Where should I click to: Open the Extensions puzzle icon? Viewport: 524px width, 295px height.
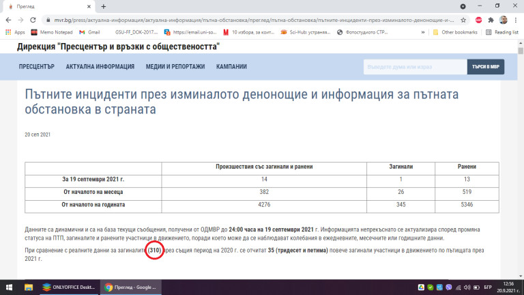(490, 20)
